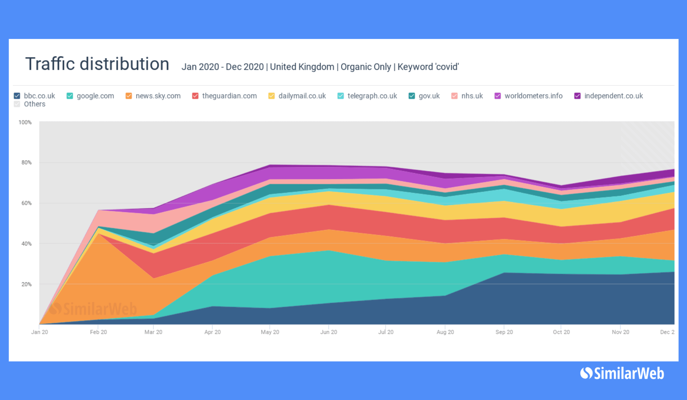Disable the news.sky.com checkbox
Image resolution: width=687 pixels, height=400 pixels.
click(129, 96)
